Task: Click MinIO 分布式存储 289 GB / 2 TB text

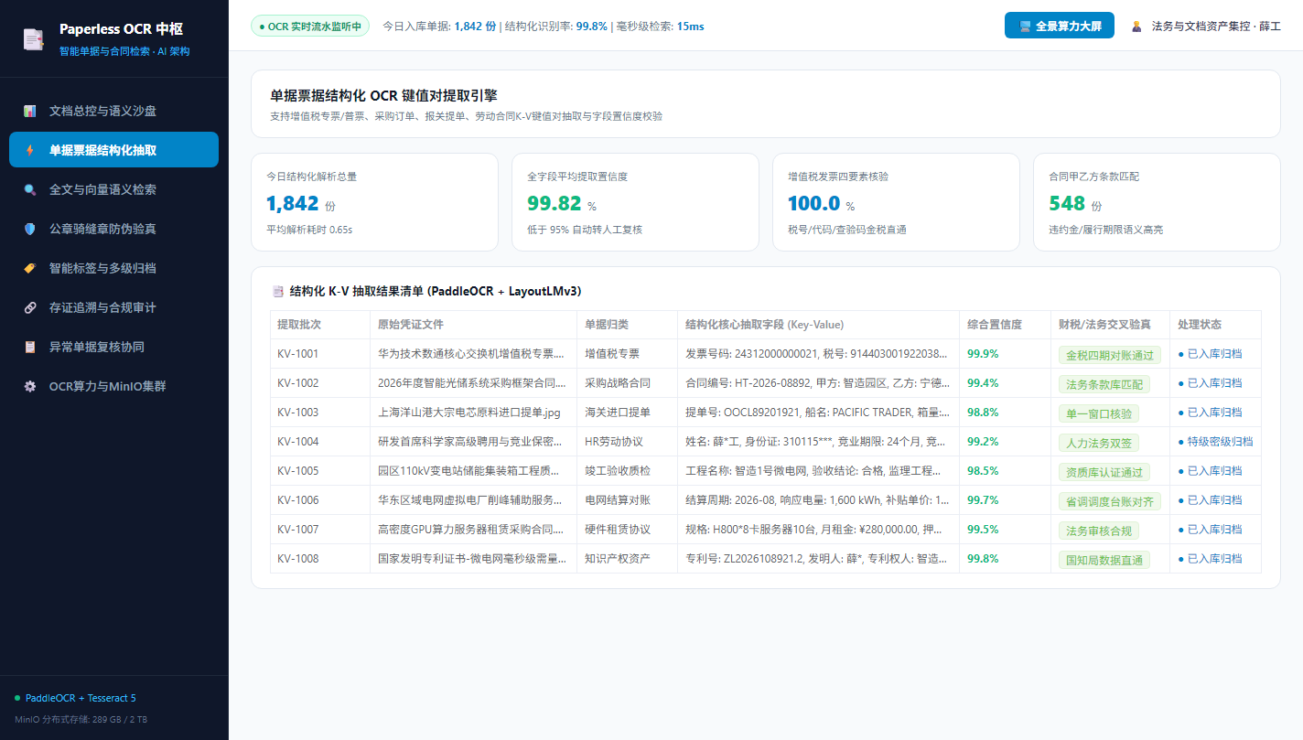Action: (81, 719)
